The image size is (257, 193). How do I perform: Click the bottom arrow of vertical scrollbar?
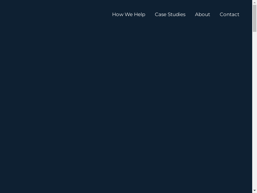254,190
